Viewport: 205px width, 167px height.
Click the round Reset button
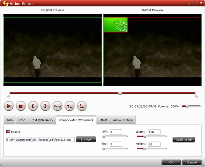coord(57,106)
